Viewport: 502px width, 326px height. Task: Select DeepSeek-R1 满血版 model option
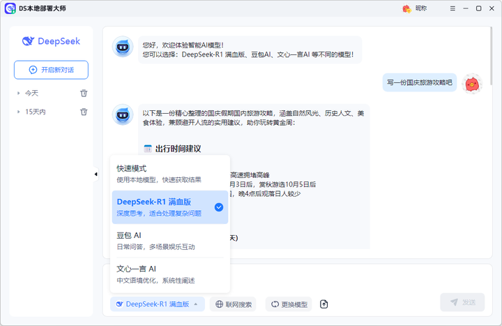(170, 207)
